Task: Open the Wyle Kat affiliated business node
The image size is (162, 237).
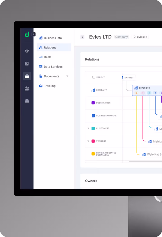Action: coord(151,154)
